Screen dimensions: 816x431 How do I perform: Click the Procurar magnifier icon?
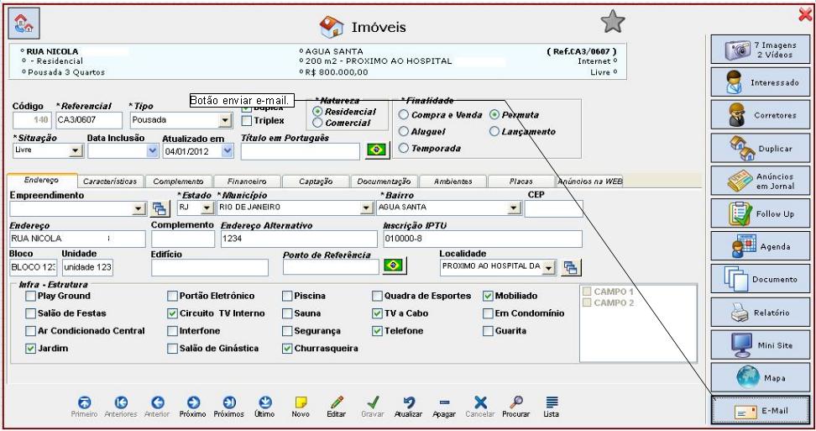coord(515,402)
